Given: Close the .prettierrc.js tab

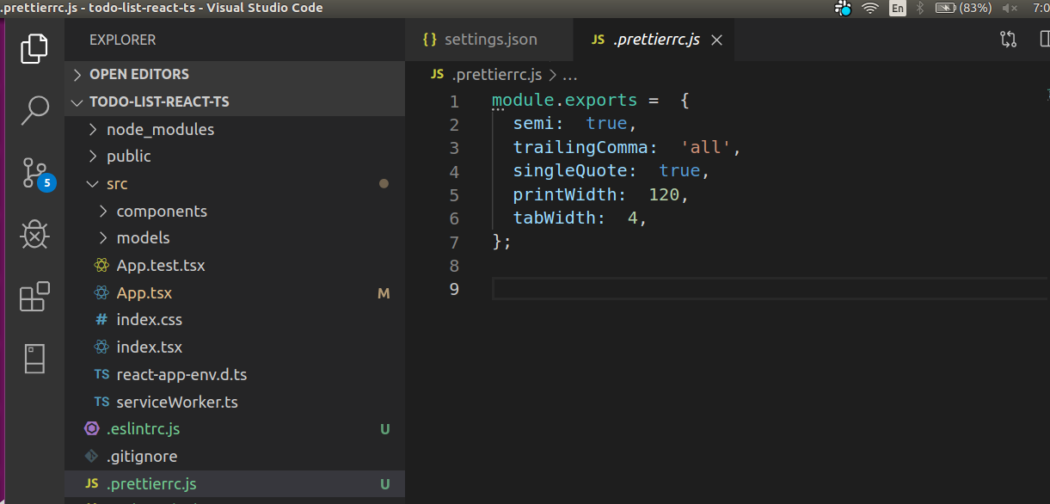Looking at the screenshot, I should 716,39.
